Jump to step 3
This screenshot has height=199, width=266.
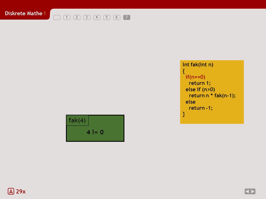click(87, 17)
